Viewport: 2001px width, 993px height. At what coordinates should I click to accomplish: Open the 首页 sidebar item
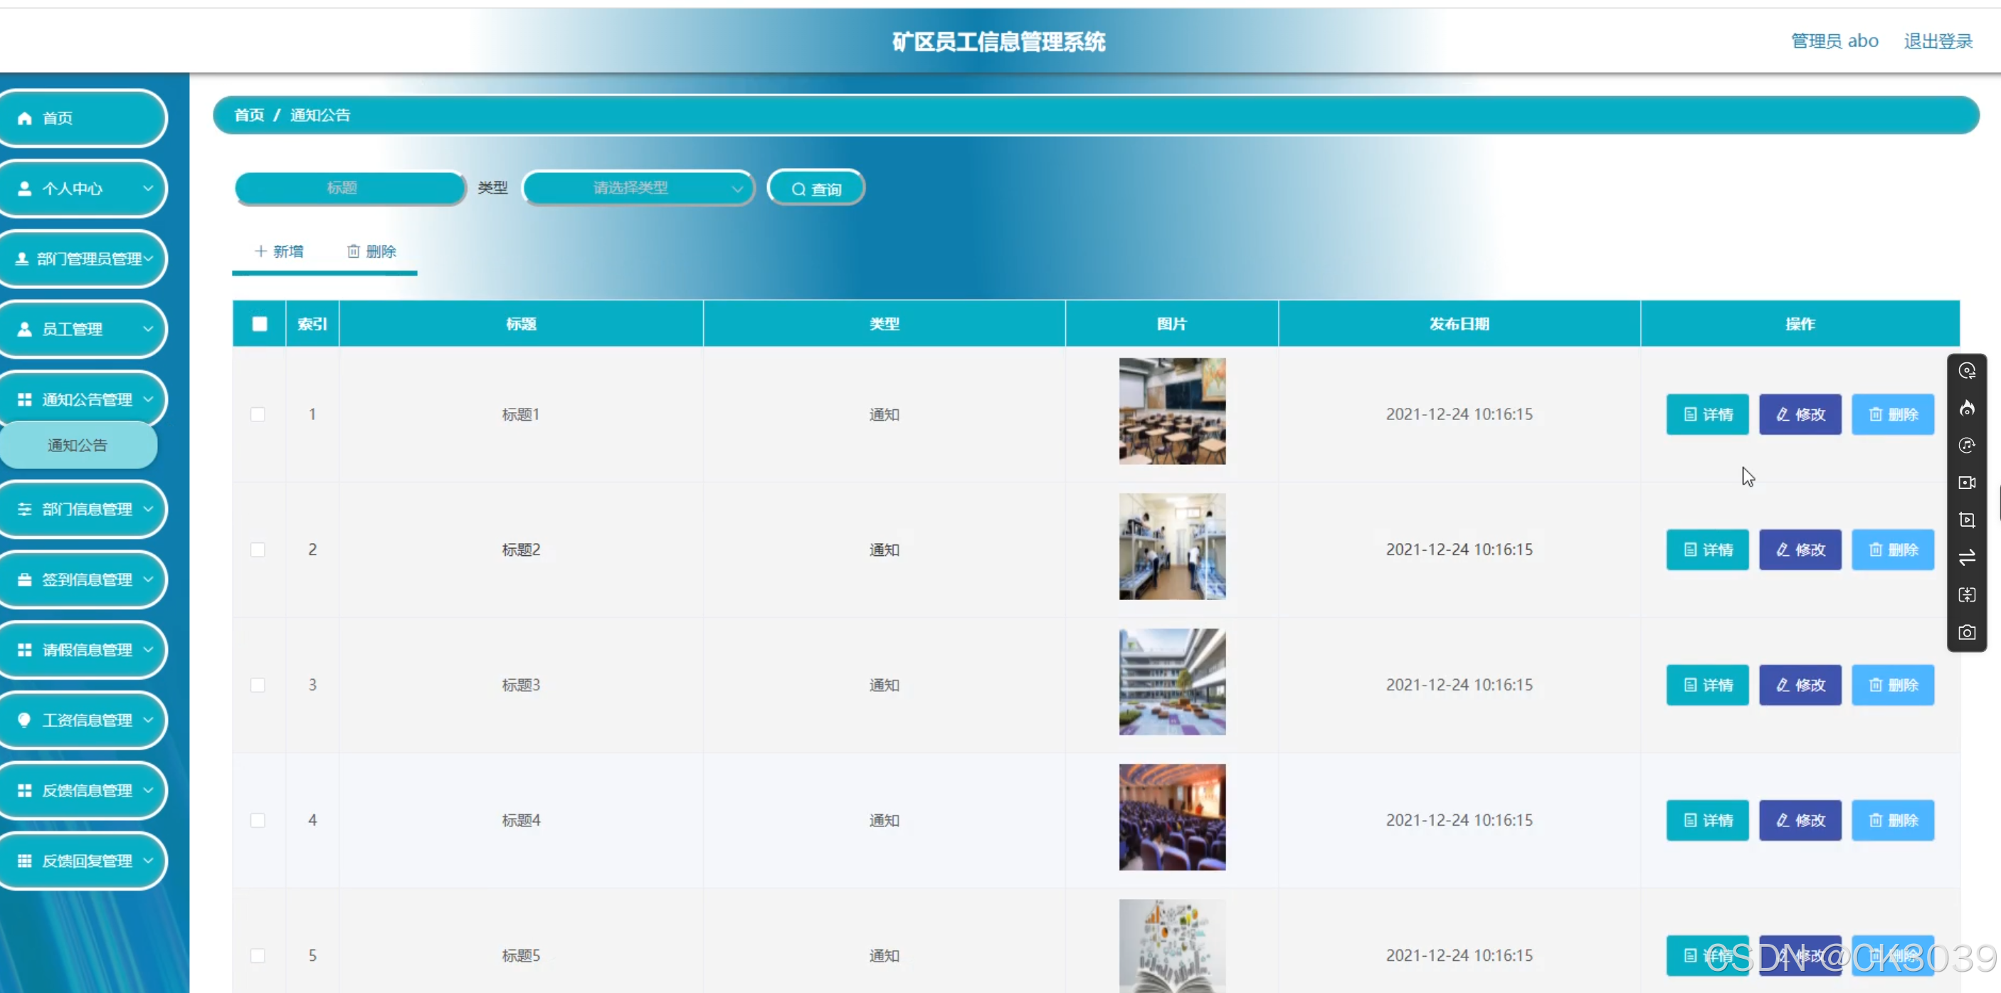click(83, 118)
